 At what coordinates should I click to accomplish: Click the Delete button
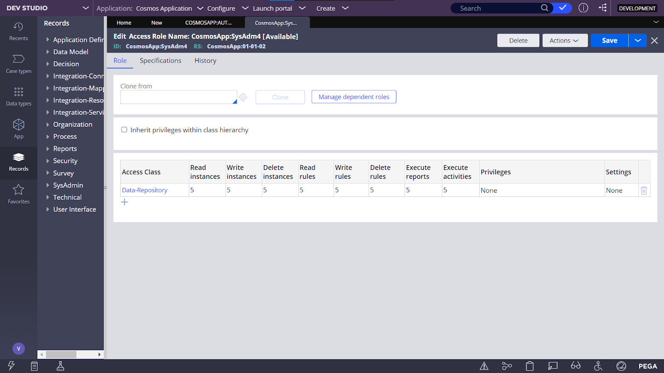coord(518,41)
